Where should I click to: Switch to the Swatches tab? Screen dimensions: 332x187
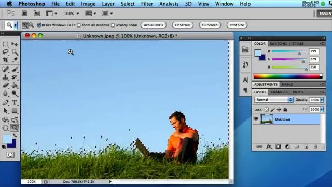[x=279, y=44]
